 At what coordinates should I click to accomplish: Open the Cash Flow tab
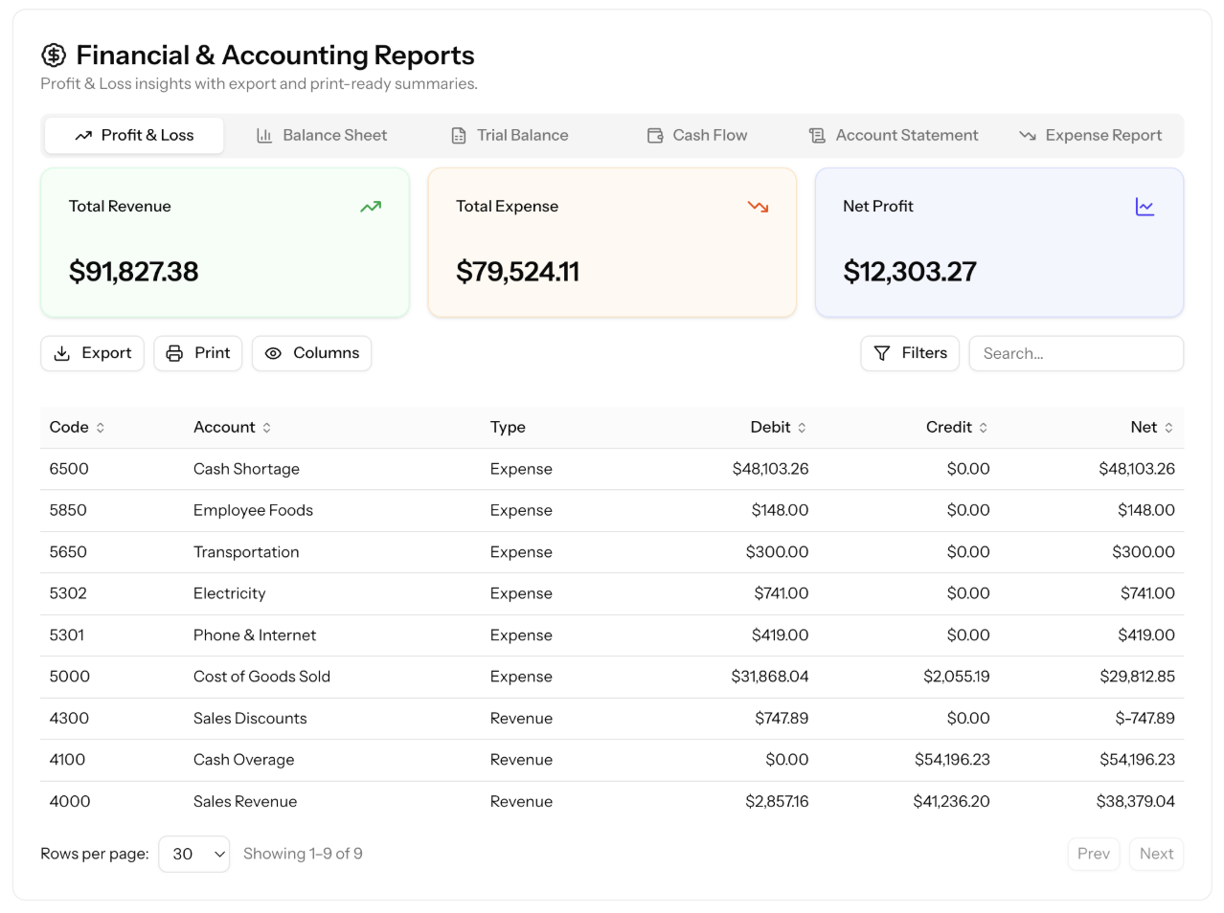(697, 136)
